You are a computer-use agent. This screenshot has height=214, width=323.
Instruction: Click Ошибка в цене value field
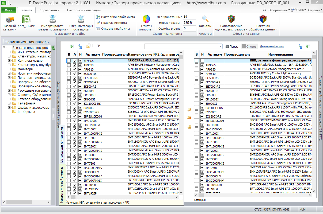coord(189,29)
